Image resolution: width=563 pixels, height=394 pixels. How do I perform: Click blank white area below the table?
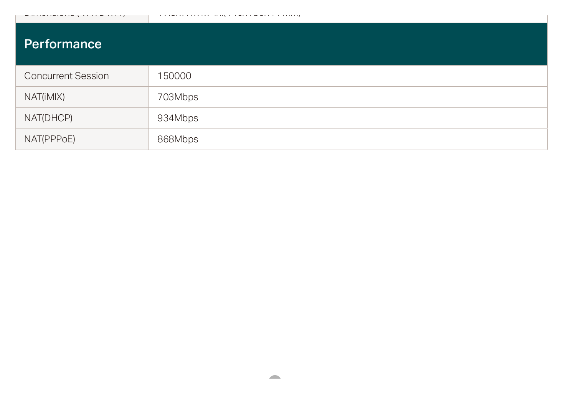281,261
